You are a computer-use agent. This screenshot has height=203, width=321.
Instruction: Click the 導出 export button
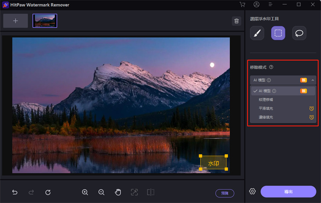[288, 191]
